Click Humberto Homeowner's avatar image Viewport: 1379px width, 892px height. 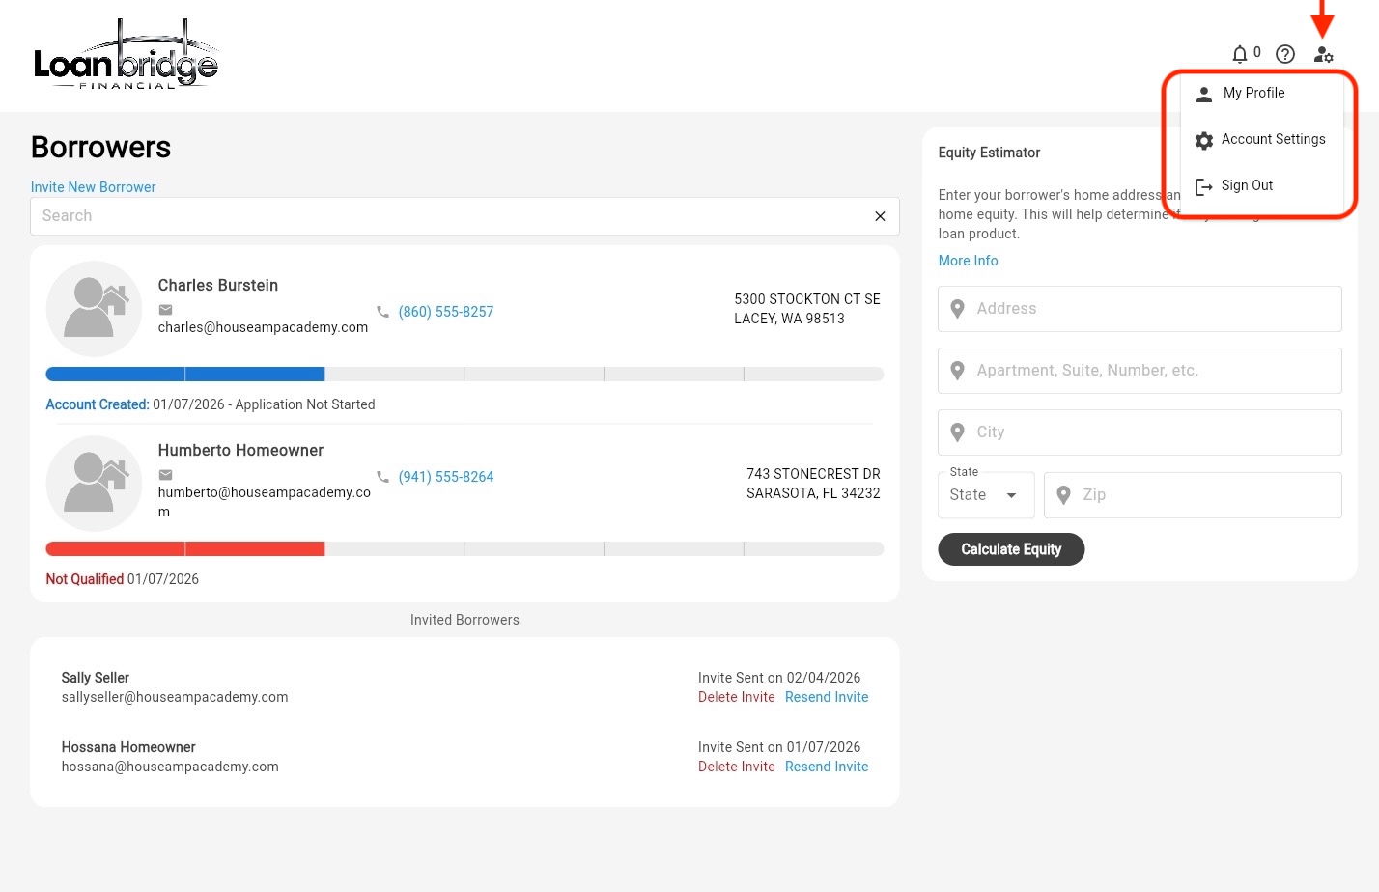pos(95,484)
